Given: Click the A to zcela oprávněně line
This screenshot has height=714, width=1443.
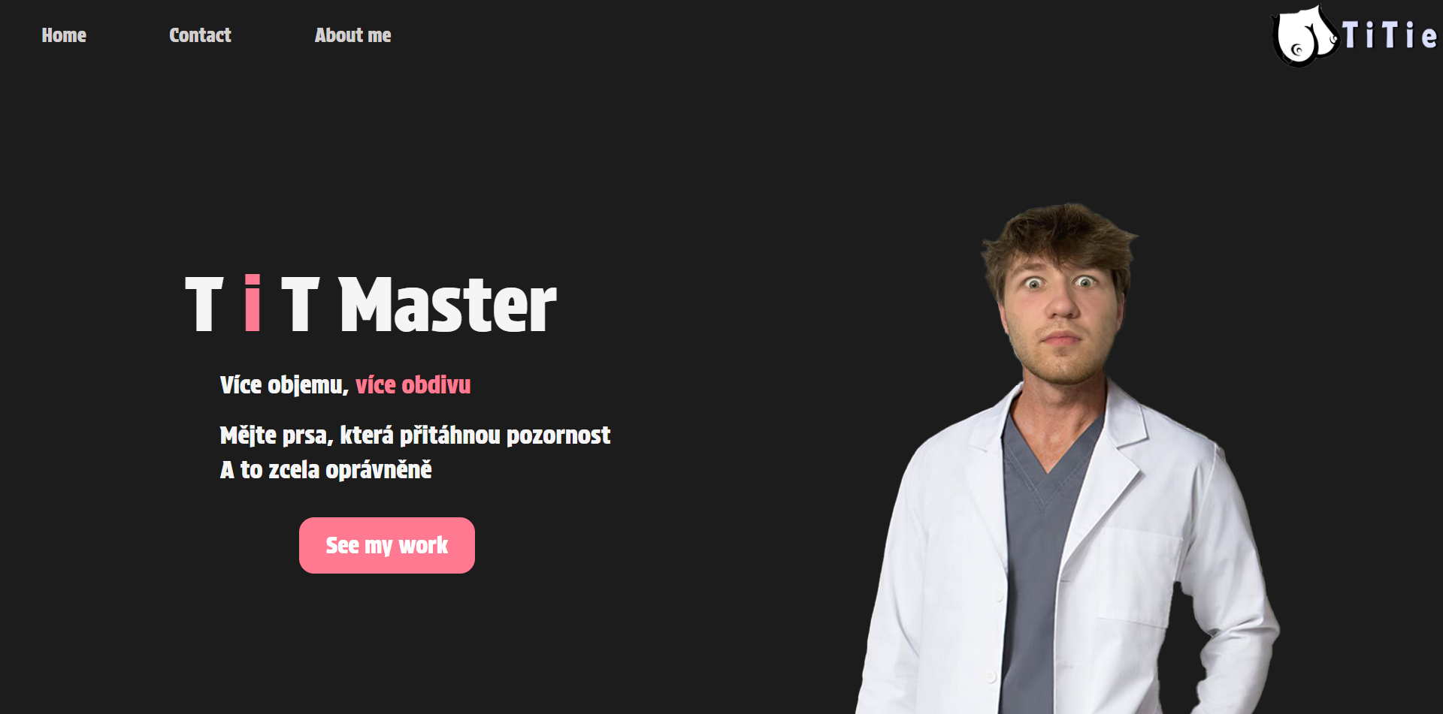Looking at the screenshot, I should pos(325,470).
